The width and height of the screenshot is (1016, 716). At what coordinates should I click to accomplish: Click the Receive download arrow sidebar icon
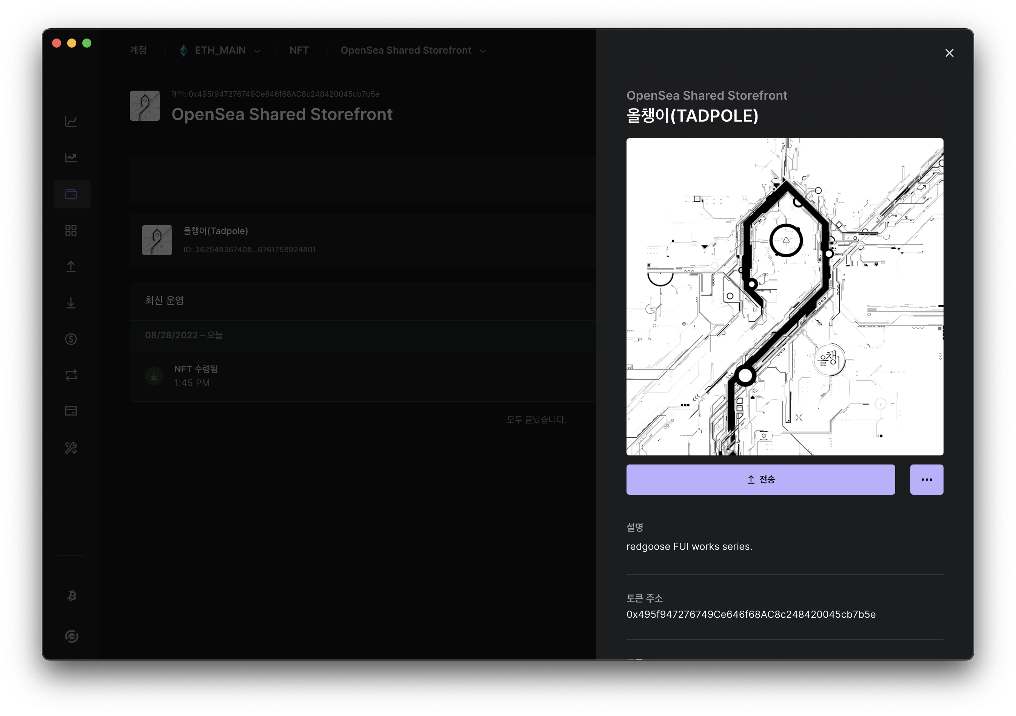71,303
